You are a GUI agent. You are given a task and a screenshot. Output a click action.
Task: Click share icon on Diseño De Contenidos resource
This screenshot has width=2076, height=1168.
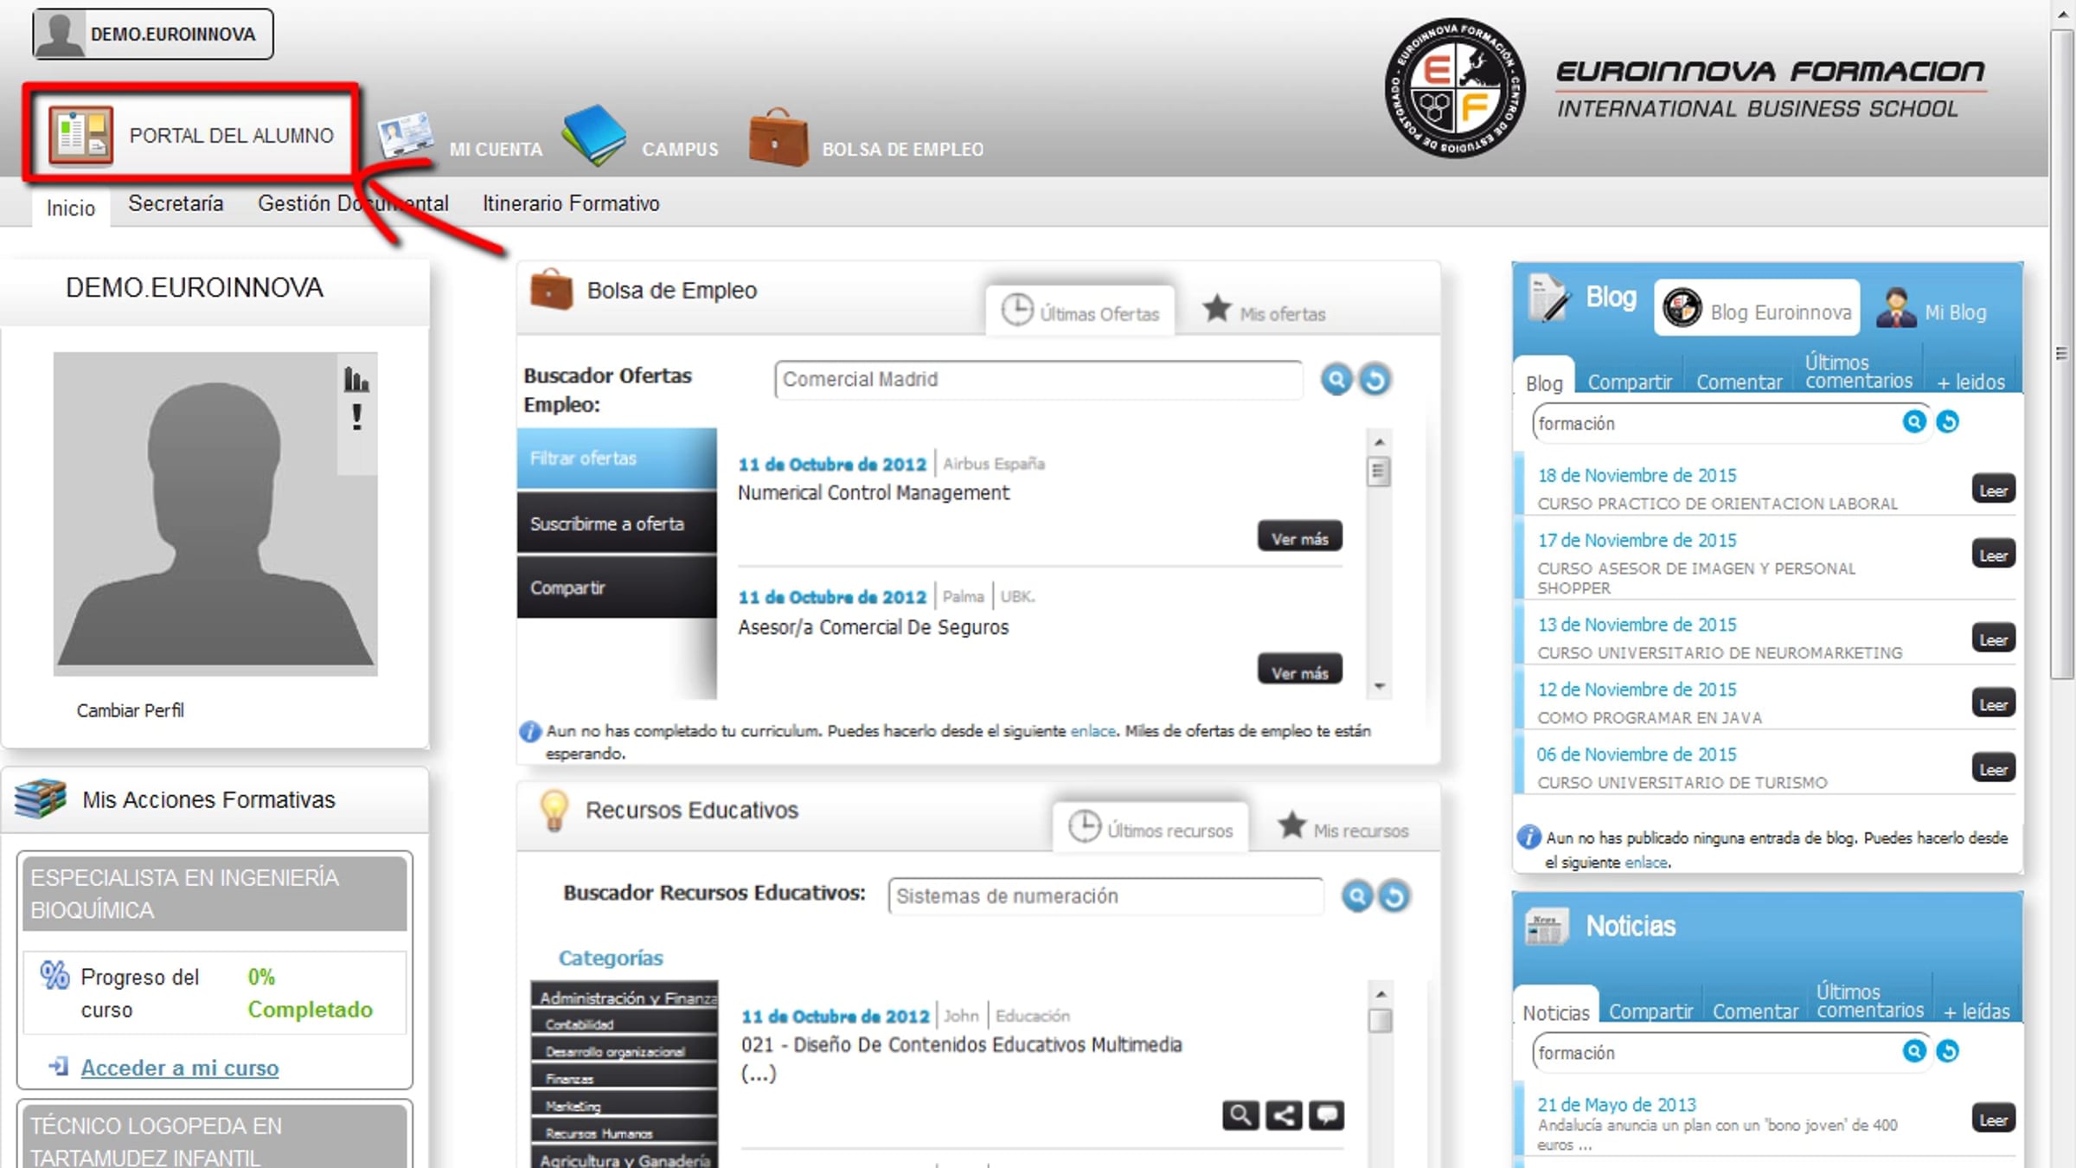(1284, 1115)
